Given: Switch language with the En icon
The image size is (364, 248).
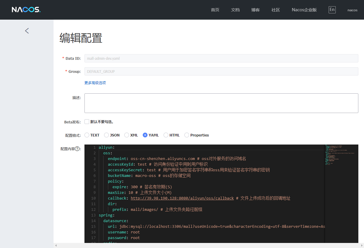Looking at the screenshot, I should coord(332,10).
